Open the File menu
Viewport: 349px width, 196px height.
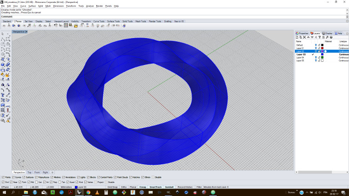(3, 6)
